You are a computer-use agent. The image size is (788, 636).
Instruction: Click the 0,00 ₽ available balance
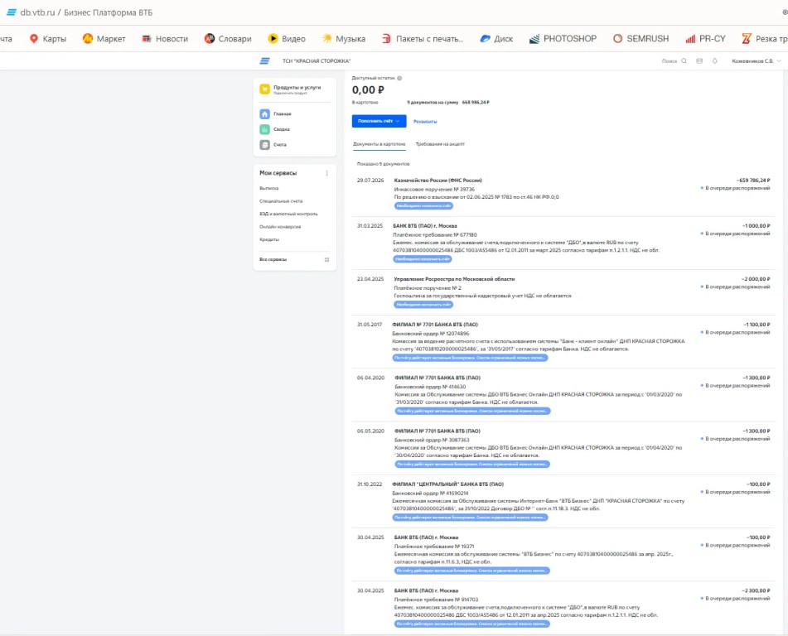[x=368, y=90]
